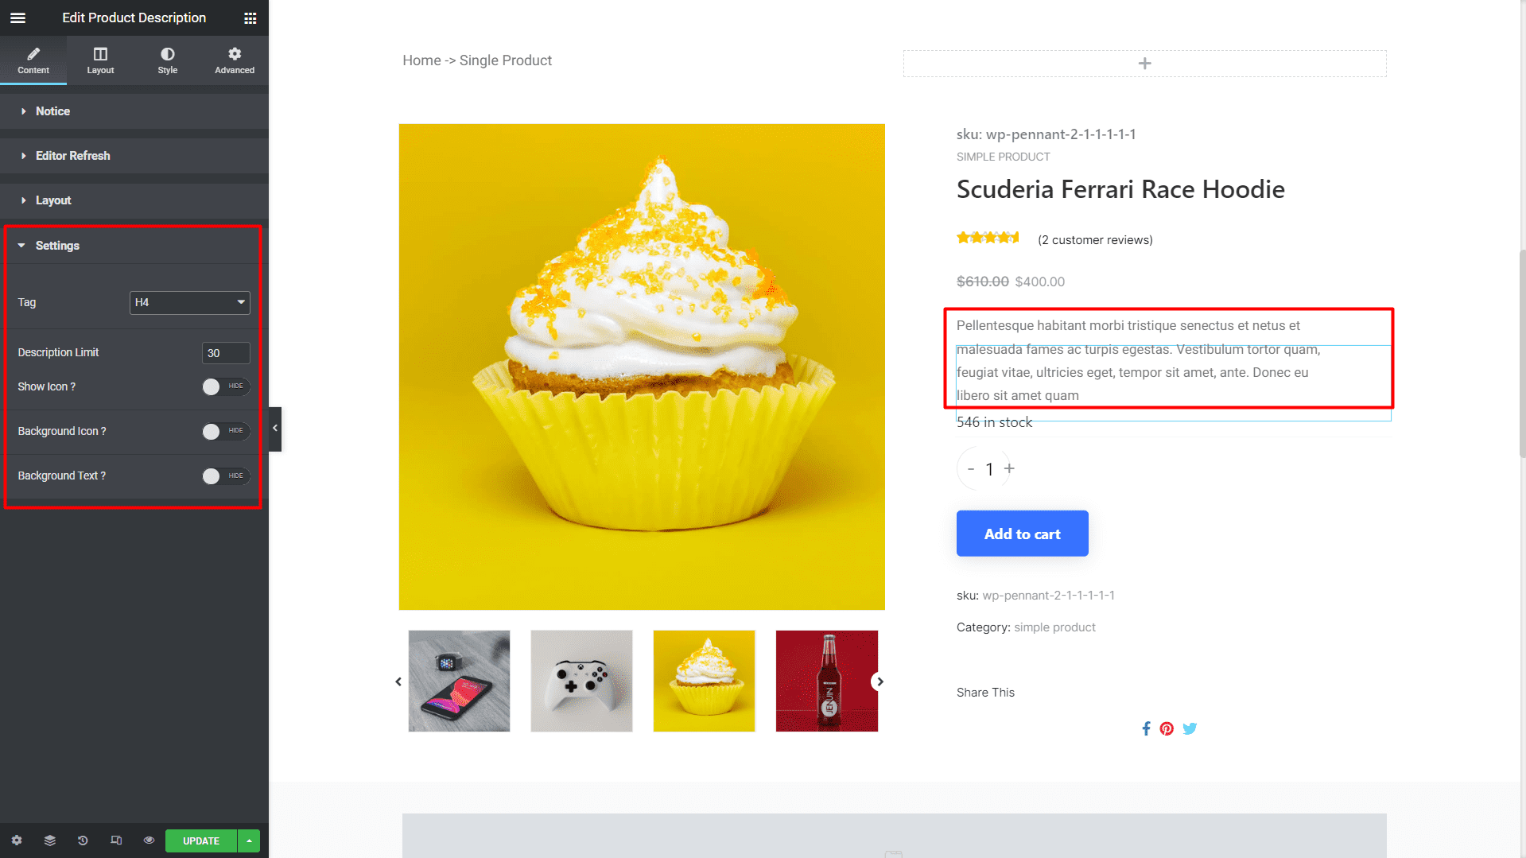Switch to the Style tab
Screen dimensions: 1526x858
click(x=168, y=60)
